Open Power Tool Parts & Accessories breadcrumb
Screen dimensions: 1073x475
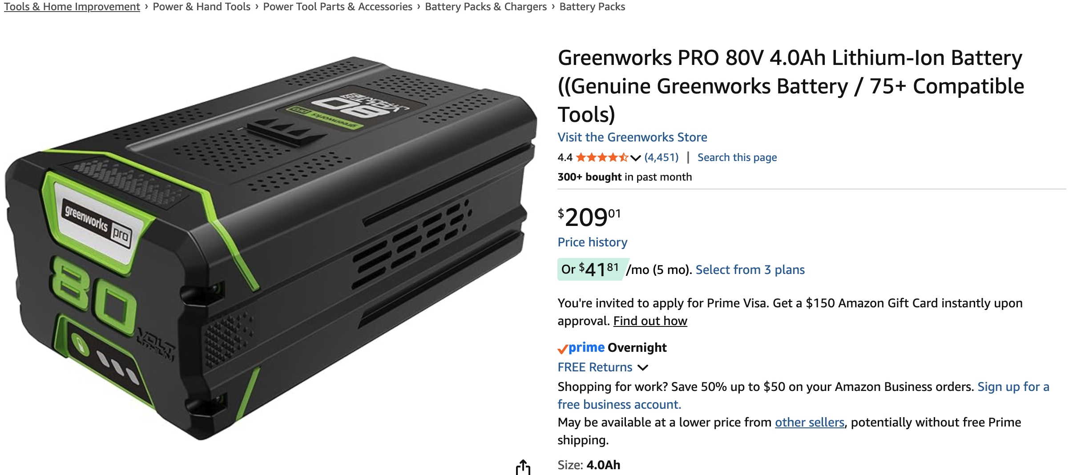pyautogui.click(x=338, y=7)
